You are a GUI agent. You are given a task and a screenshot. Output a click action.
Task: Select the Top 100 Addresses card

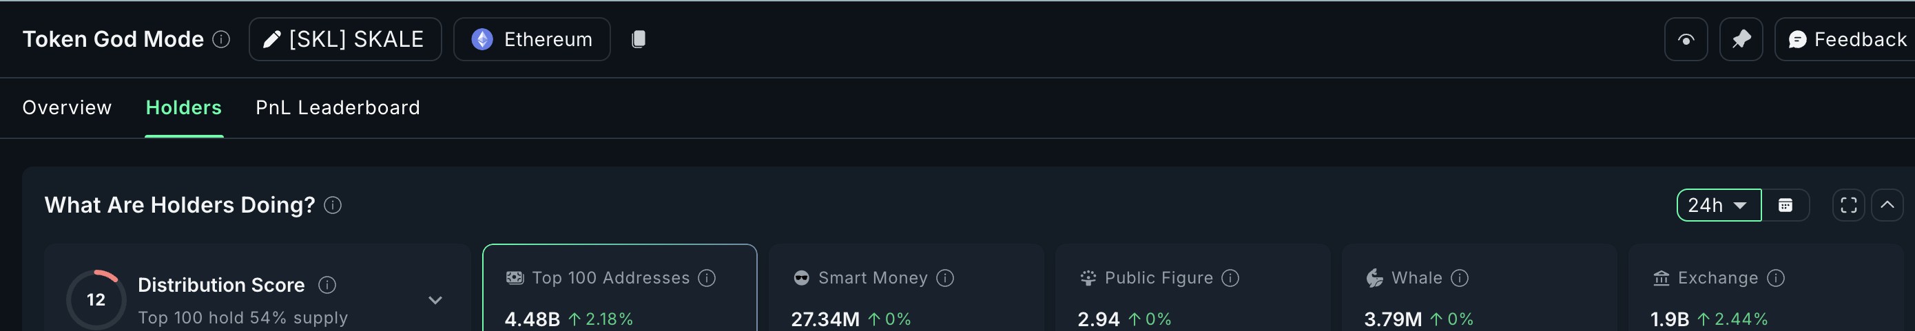coord(619,288)
